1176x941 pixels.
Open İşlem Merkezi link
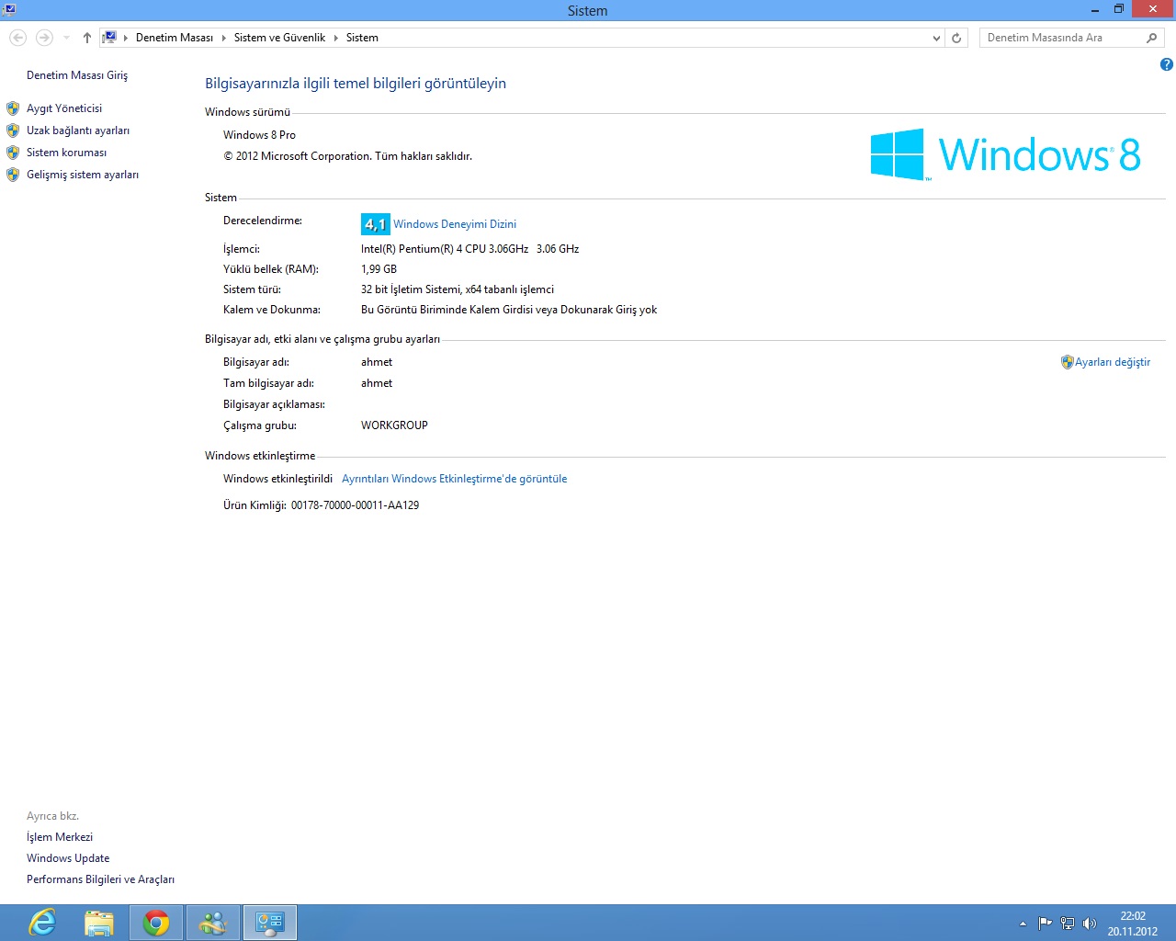pyautogui.click(x=60, y=837)
